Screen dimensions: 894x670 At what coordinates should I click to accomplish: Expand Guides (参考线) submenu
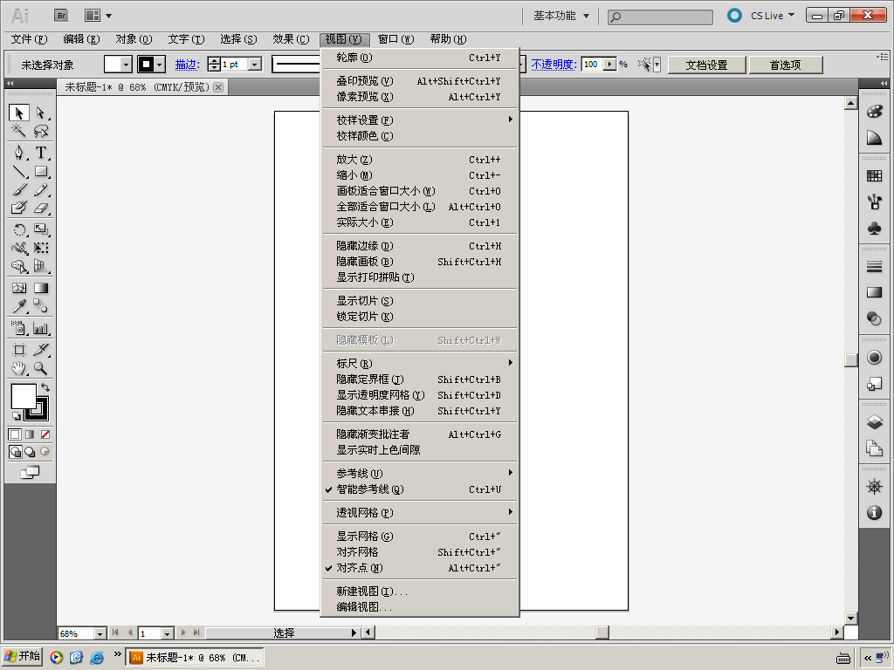tap(420, 474)
